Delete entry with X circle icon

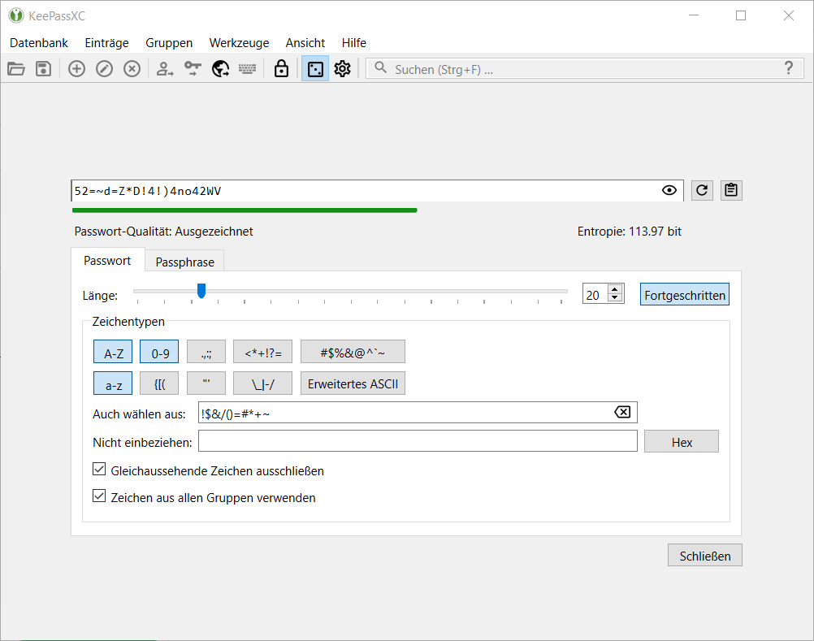click(x=132, y=68)
